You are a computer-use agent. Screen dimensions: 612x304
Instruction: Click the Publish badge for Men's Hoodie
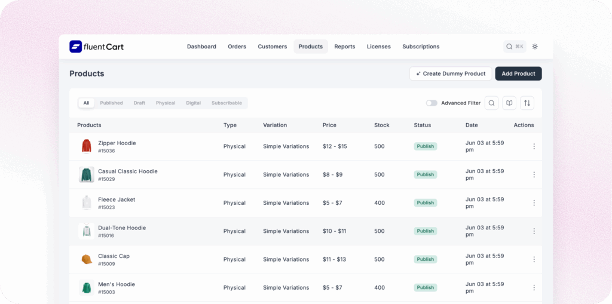tap(426, 288)
